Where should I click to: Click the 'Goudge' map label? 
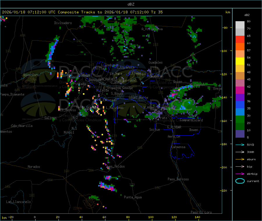[128, 88]
